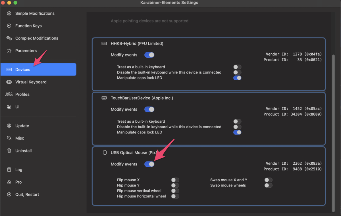Enable Treat as built-in keyboard for TouchBarUserDevice
The height and width of the screenshot is (216, 341).
[237, 121]
